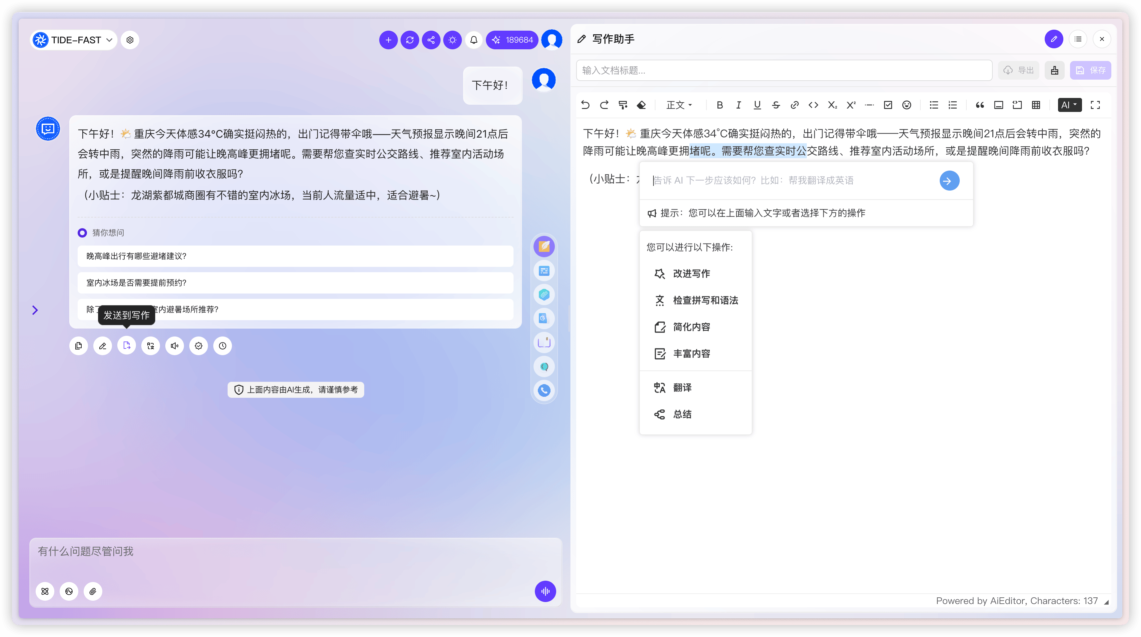Image resolution: width=1141 pixels, height=637 pixels.
Task: Choose 简化内容 from AI menu
Action: coord(695,327)
